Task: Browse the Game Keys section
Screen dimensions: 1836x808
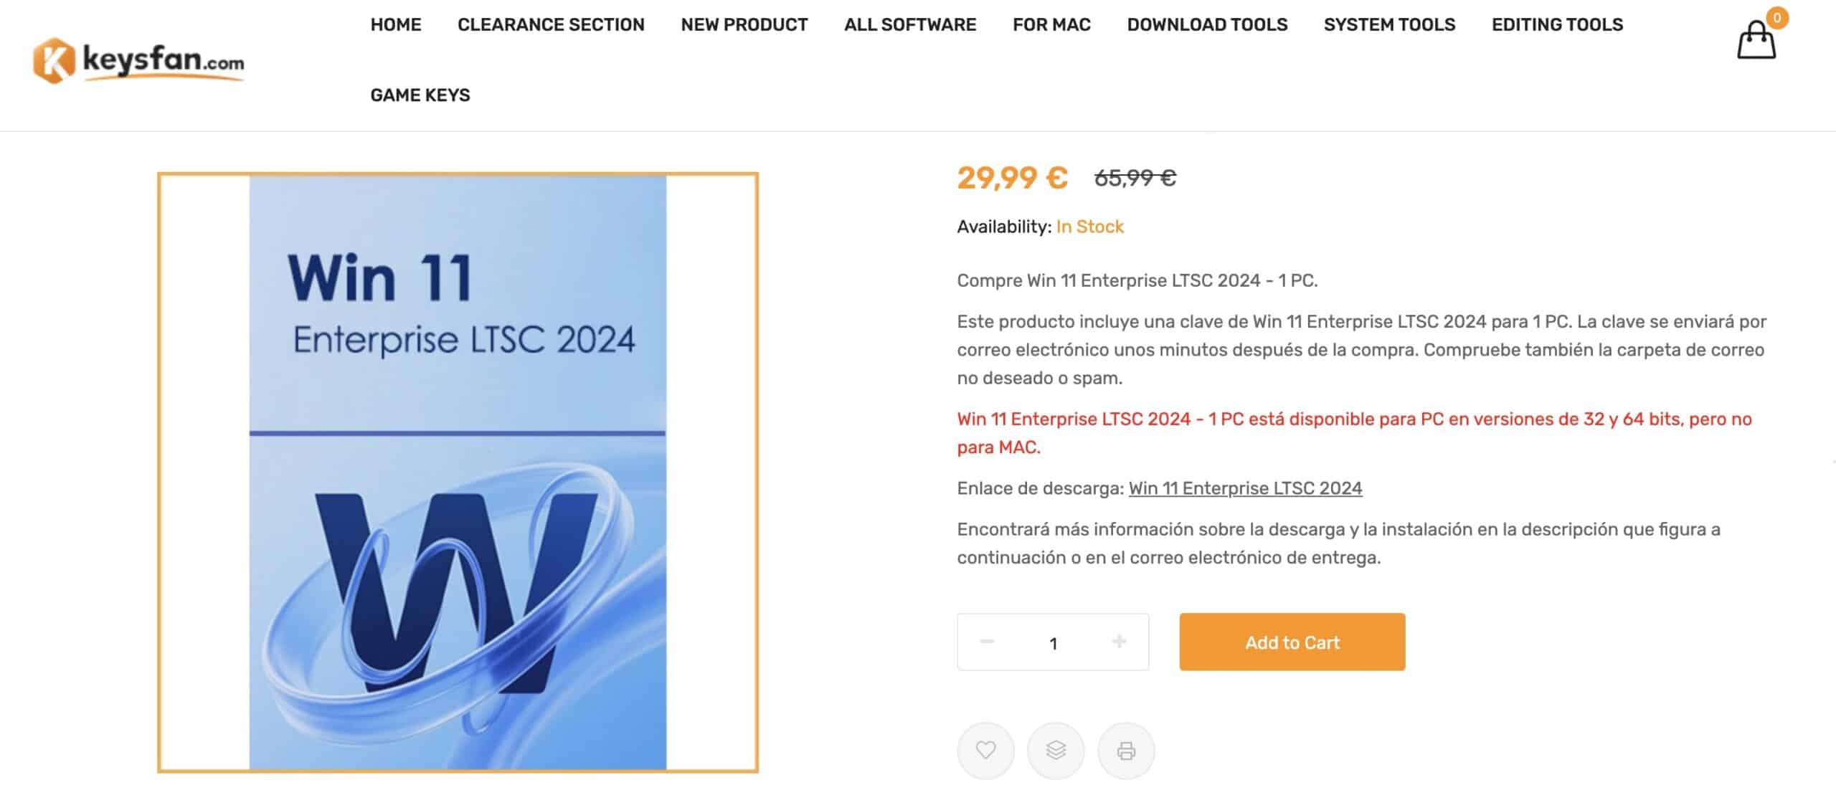Action: tap(420, 95)
